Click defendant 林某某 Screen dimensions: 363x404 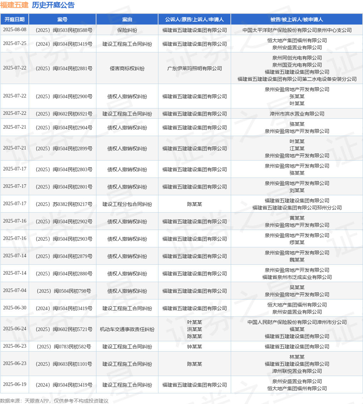tap(297, 357)
